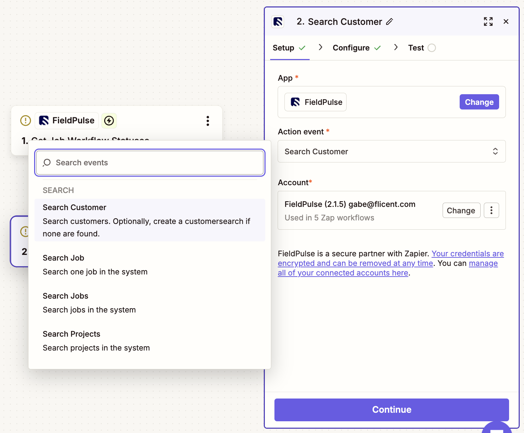Focus the Search events input field
This screenshot has height=433, width=524.
150,162
